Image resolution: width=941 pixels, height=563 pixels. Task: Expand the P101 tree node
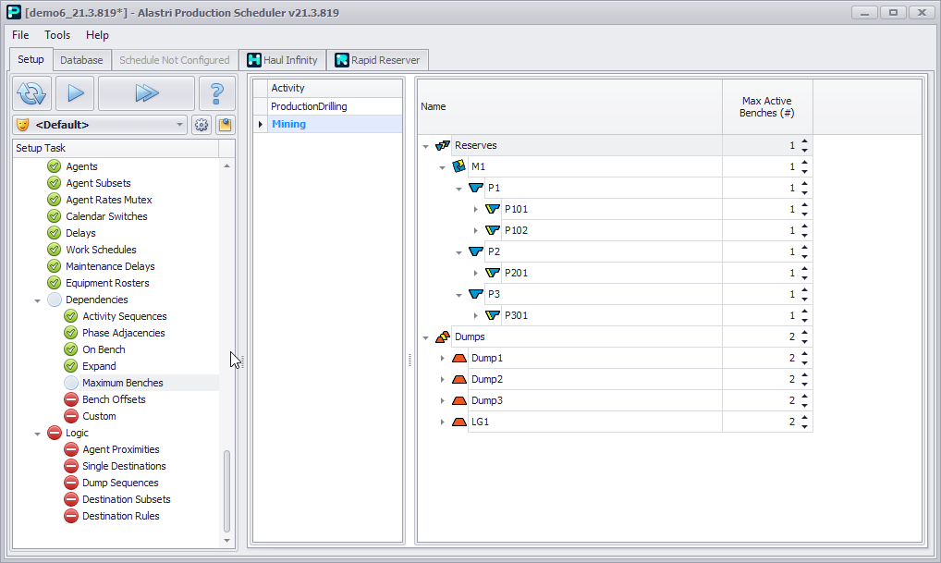coord(476,210)
